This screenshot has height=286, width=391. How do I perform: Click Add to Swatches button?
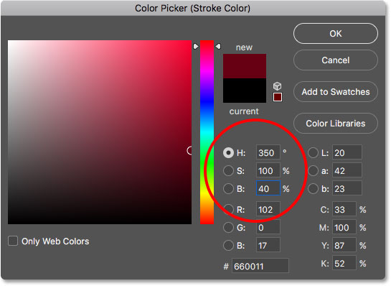[335, 92]
